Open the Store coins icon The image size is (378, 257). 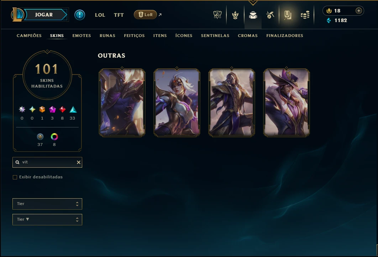point(305,15)
